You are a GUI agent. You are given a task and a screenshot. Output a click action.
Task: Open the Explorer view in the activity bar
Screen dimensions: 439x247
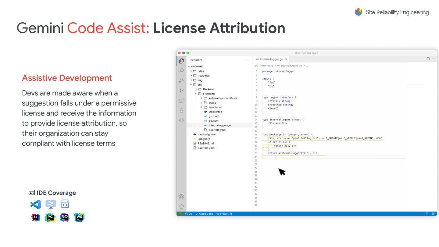click(181, 61)
